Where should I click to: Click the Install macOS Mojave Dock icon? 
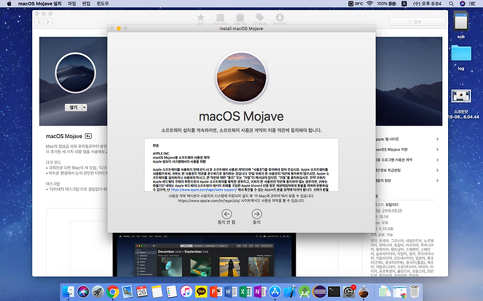(x=364, y=292)
